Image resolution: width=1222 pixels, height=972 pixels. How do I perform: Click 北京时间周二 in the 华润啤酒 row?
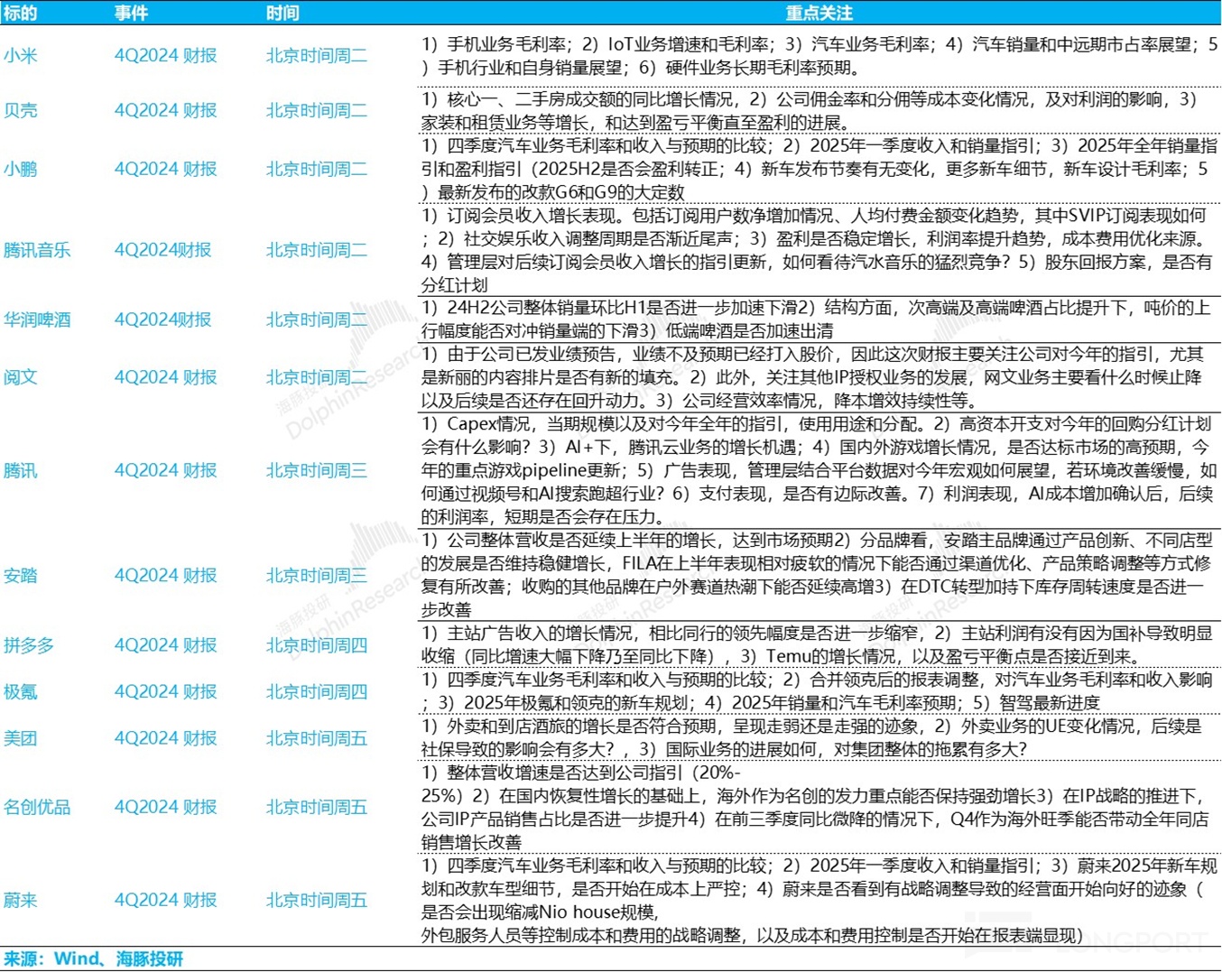317,319
